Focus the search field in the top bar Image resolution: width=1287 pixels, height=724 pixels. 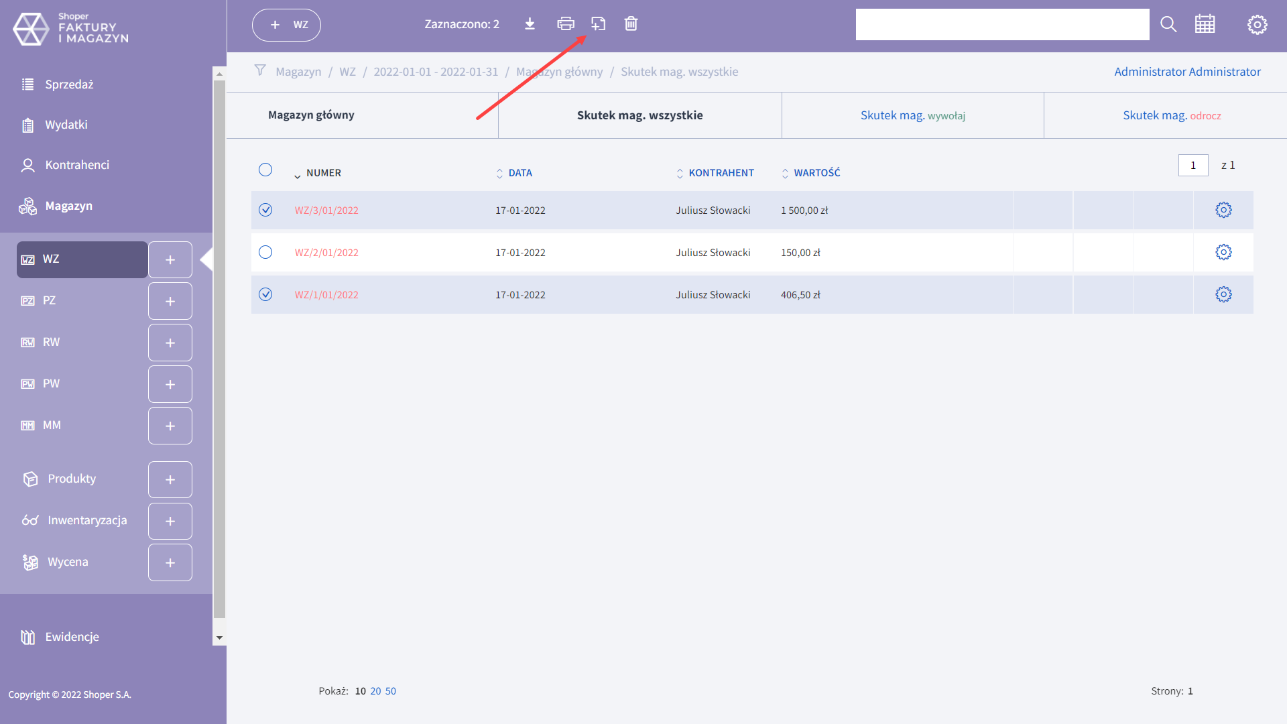click(x=1002, y=24)
